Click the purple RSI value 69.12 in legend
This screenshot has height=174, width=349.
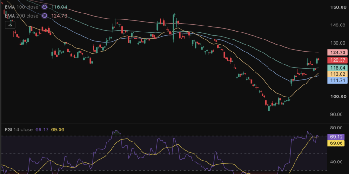point(42,129)
